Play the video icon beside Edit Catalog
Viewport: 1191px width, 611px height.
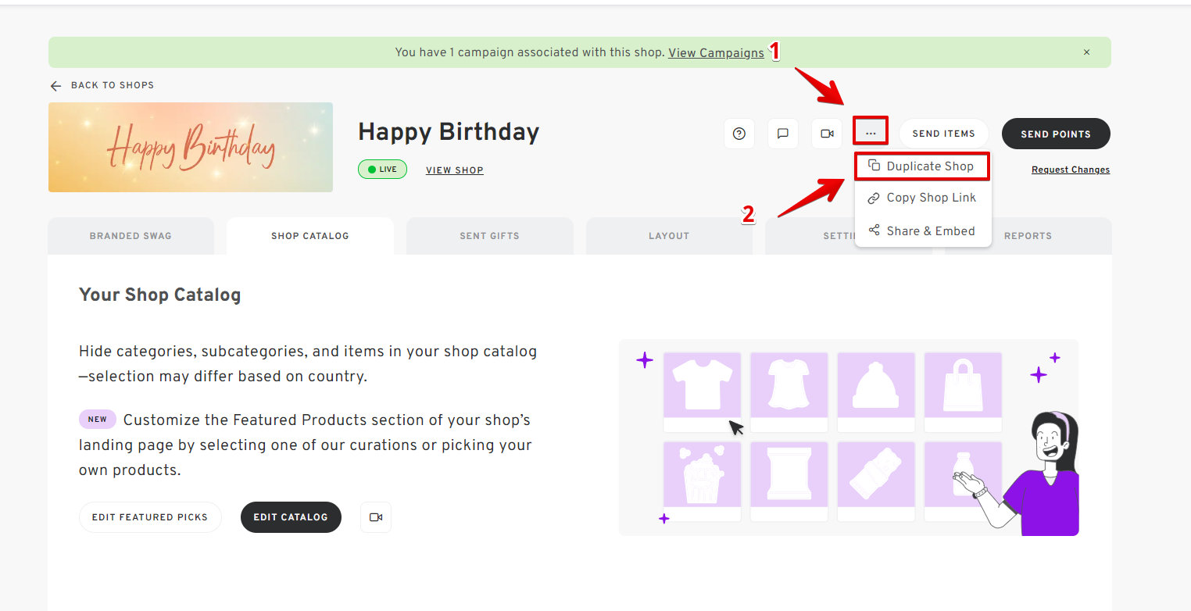[x=376, y=517]
